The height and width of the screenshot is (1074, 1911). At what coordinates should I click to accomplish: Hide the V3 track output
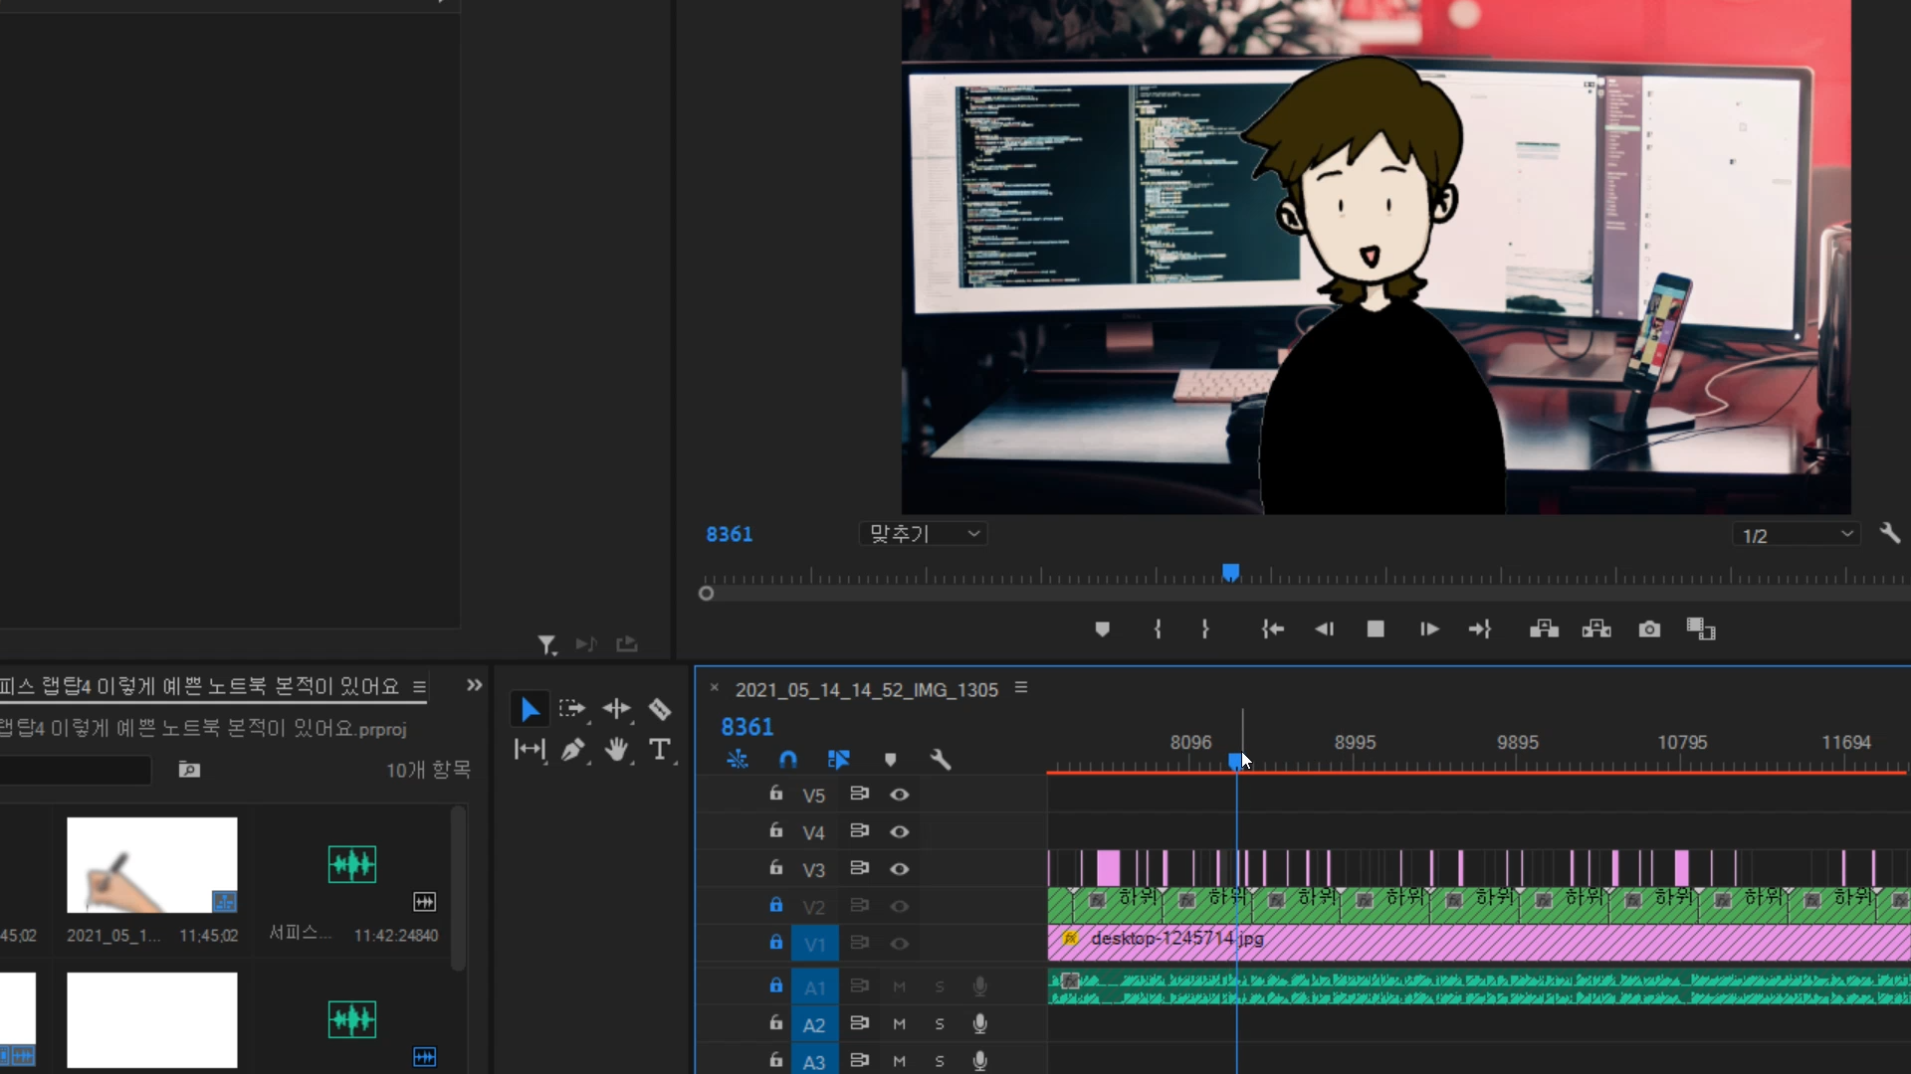[x=899, y=869]
